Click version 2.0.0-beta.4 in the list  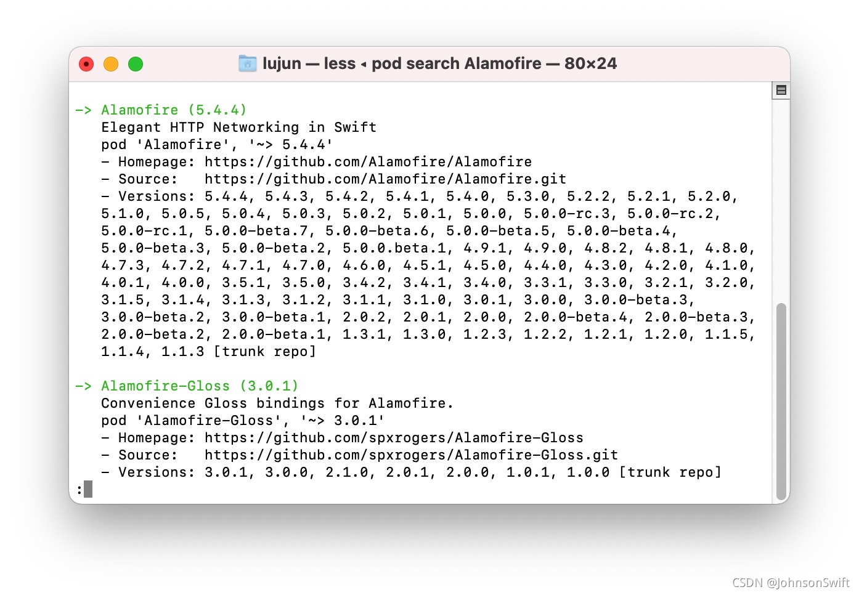tap(575, 317)
